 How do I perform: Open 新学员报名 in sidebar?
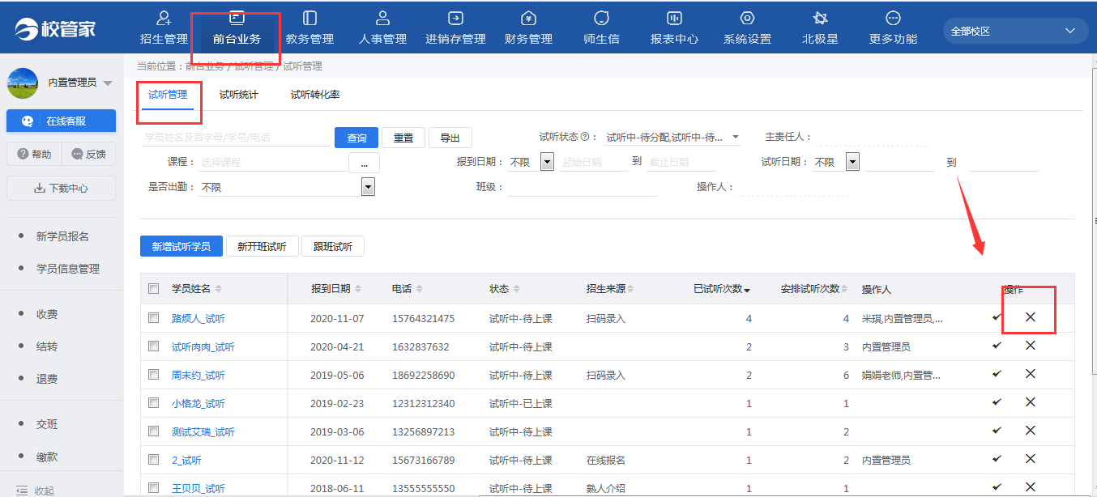click(x=62, y=236)
